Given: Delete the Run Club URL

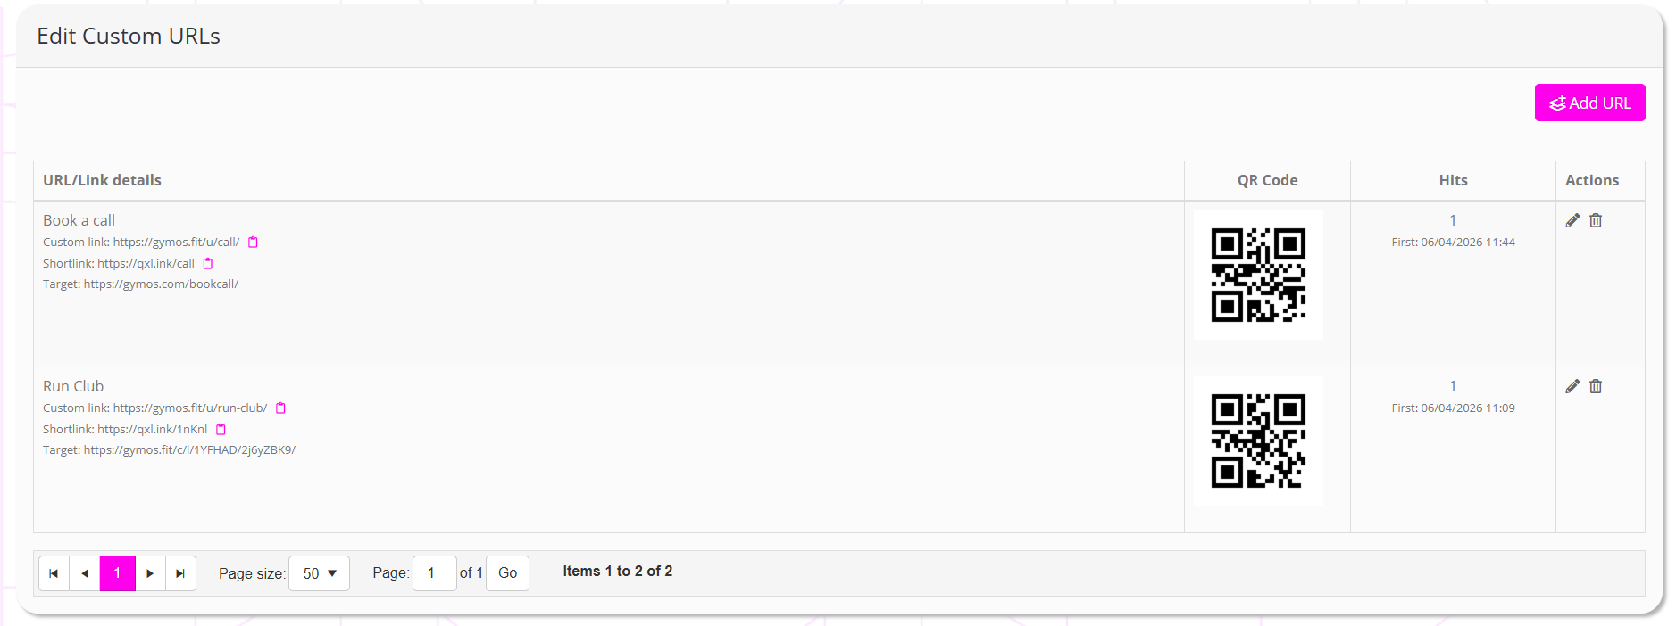Looking at the screenshot, I should (1596, 386).
